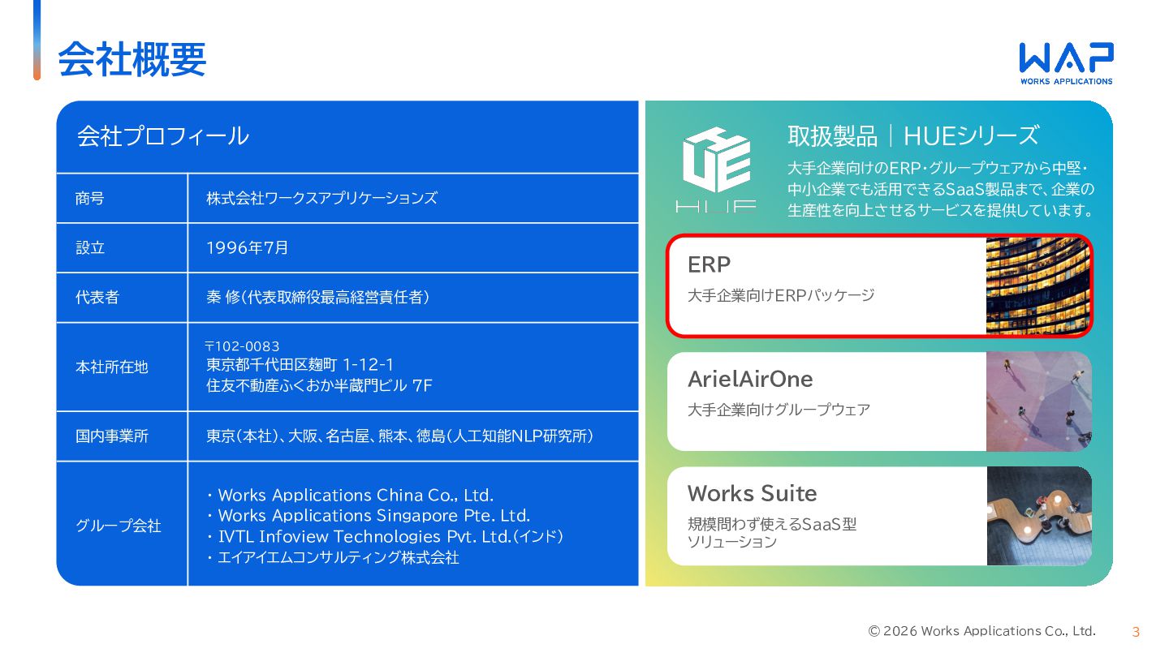Click the 取扱製品｜HUEシリーズ heading
Viewport: 1169px width, 657px height.
pyautogui.click(x=913, y=135)
